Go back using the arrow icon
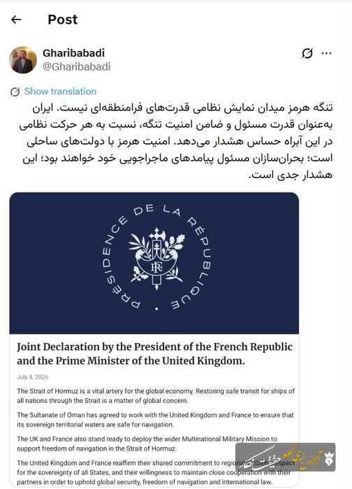352x489 pixels. click(x=16, y=20)
